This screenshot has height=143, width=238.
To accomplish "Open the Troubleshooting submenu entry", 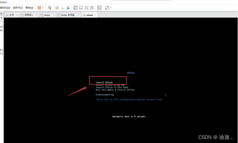I will (x=105, y=95).
